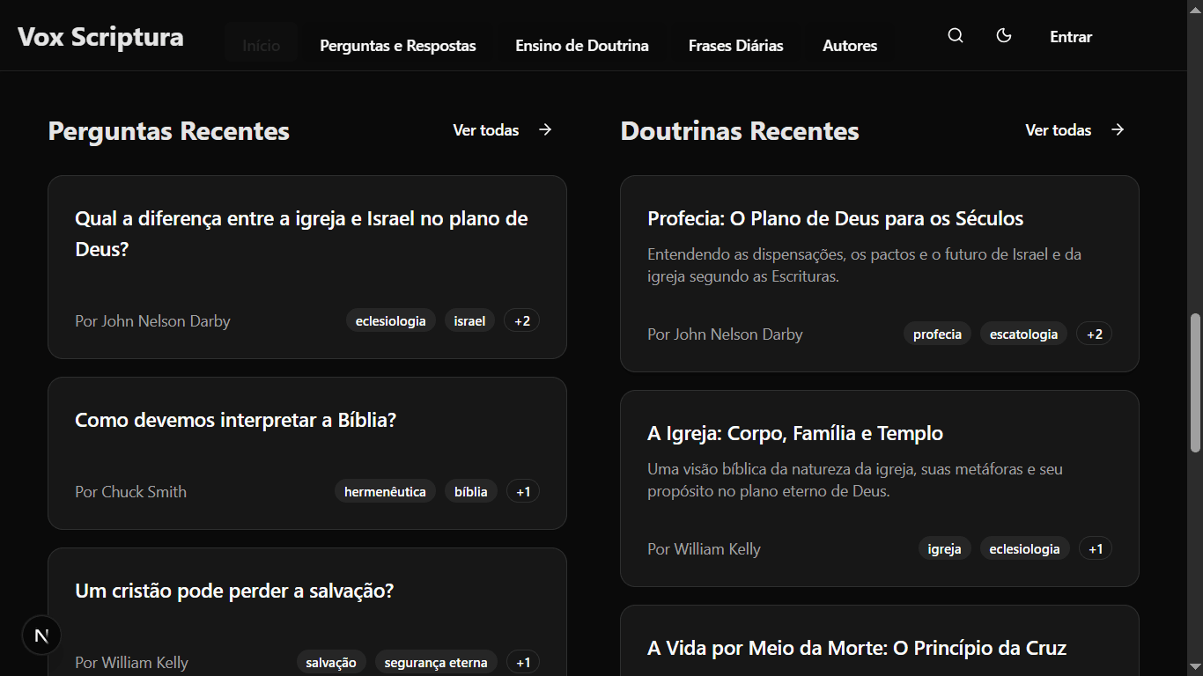Expand the +1 badge on Chuck Smith's card
1203x676 pixels.
pos(523,490)
